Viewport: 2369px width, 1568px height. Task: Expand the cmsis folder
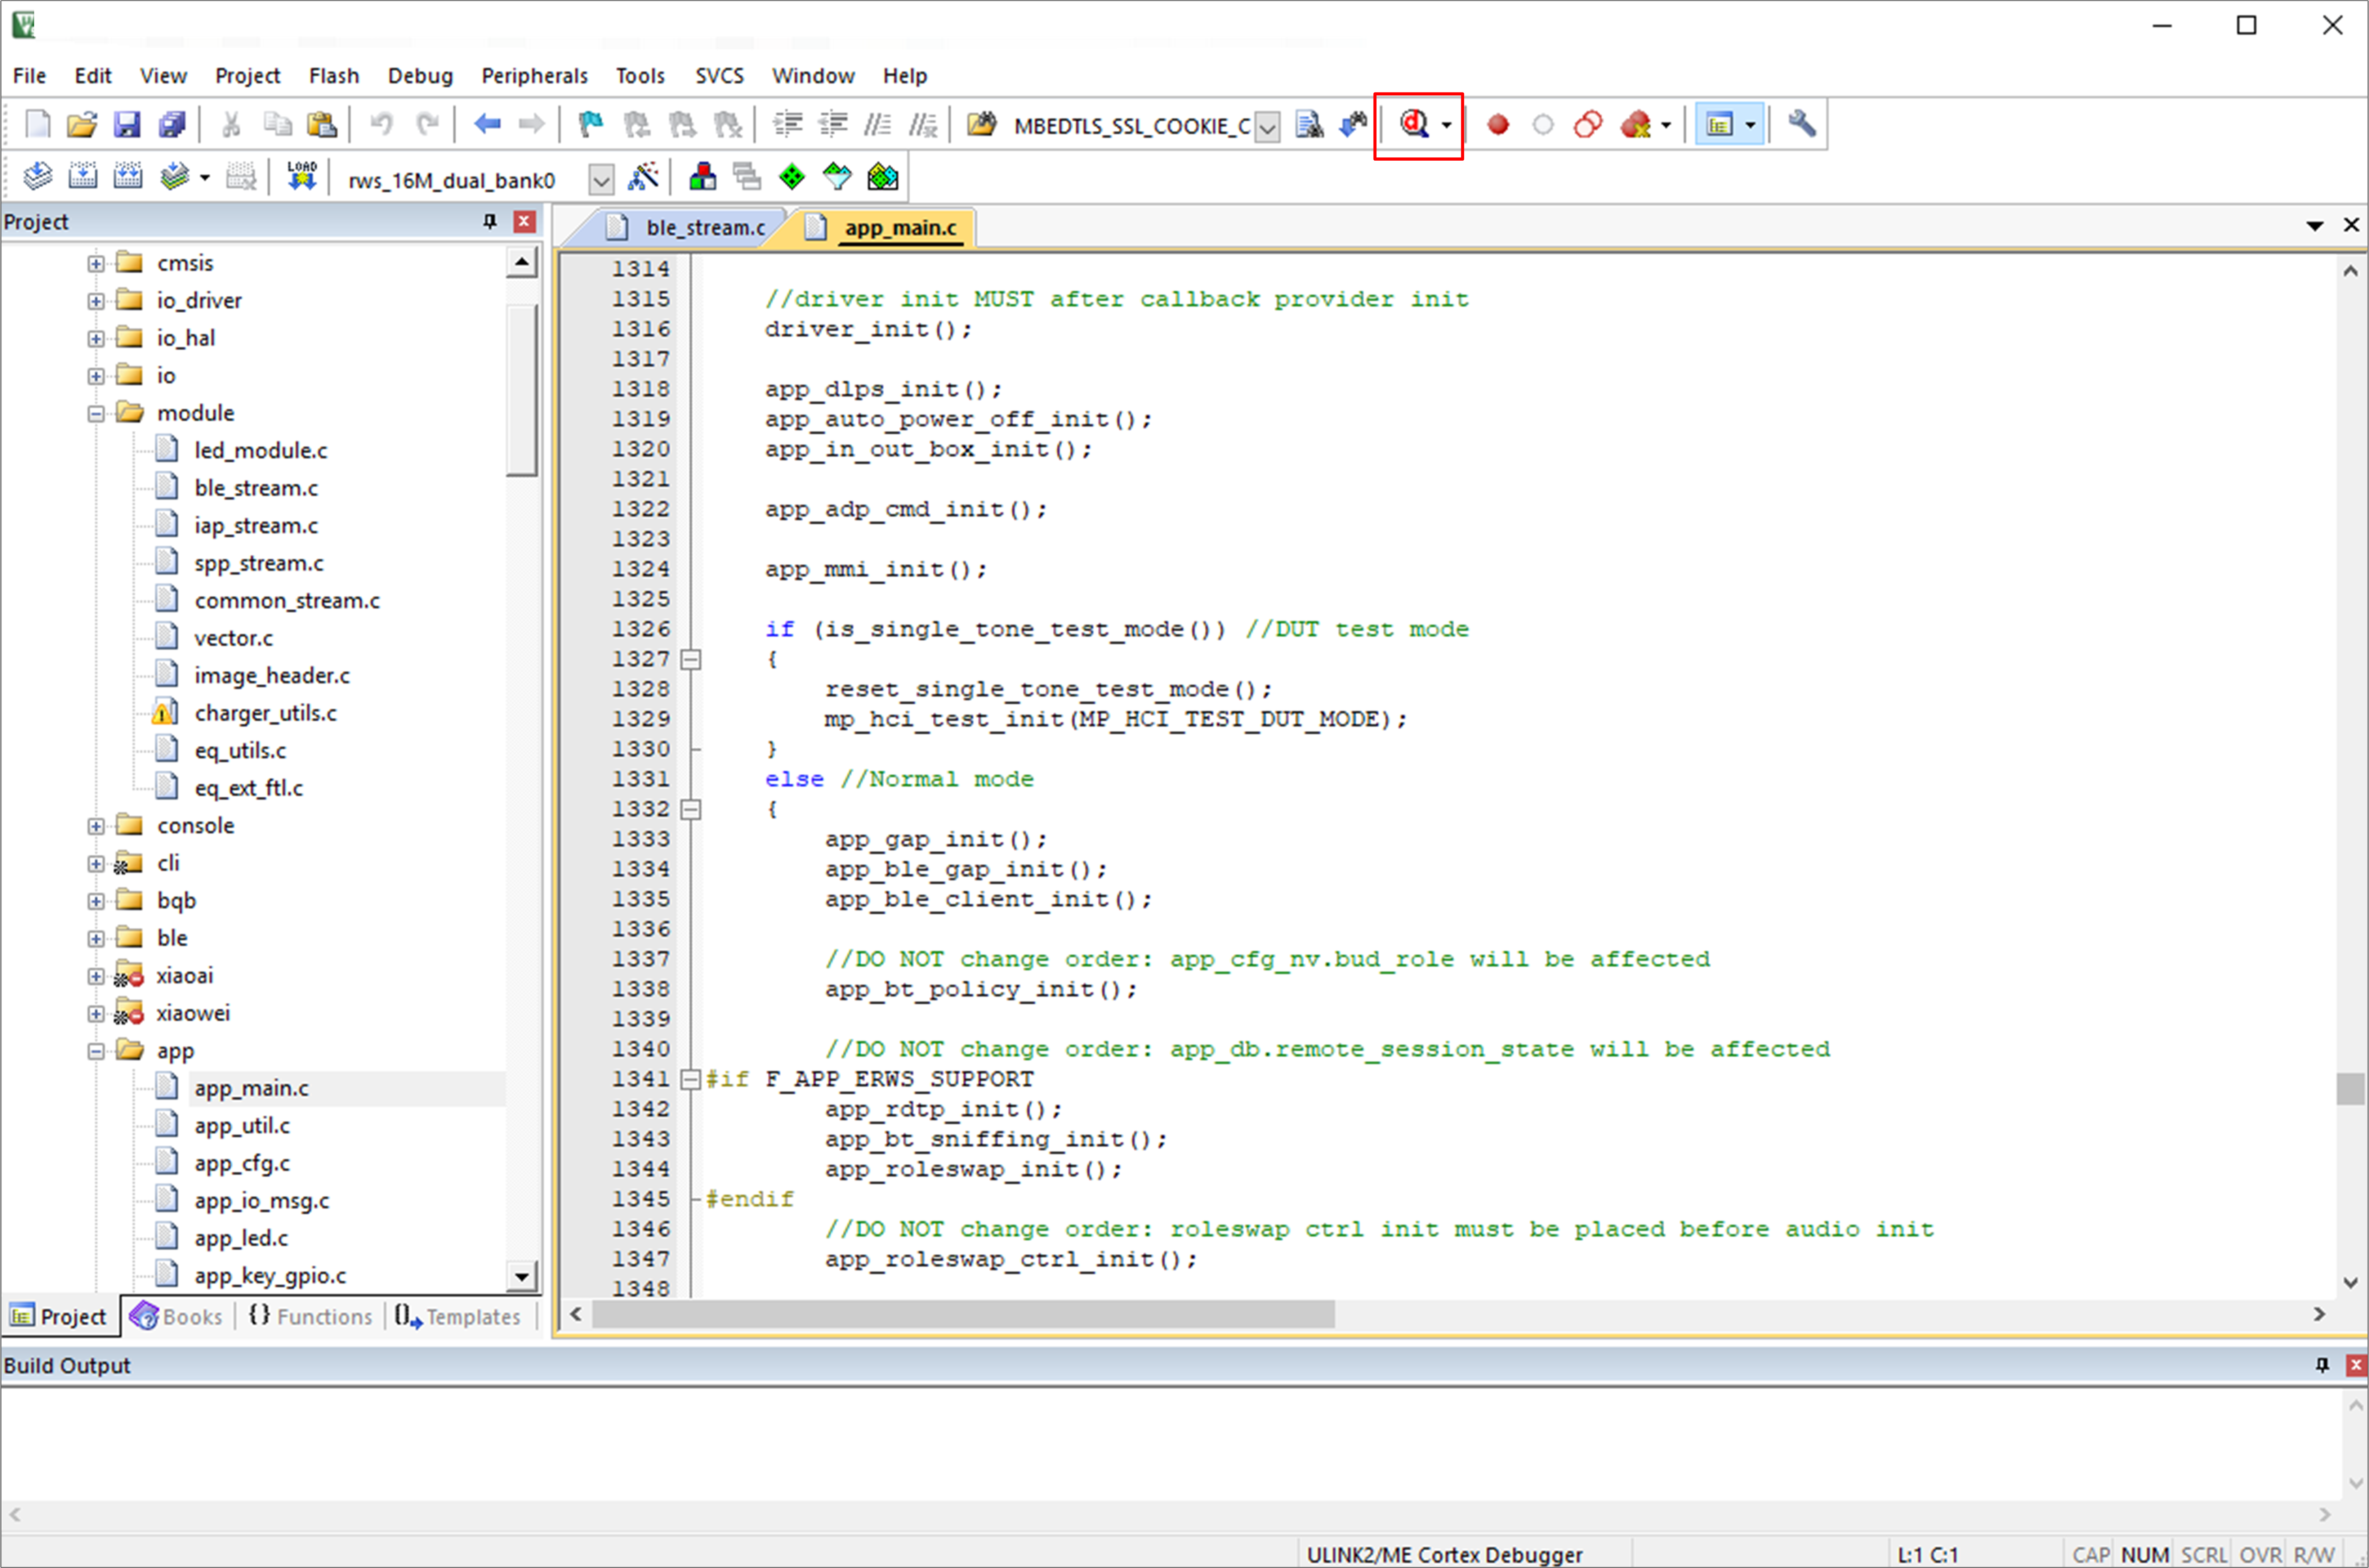click(x=96, y=264)
